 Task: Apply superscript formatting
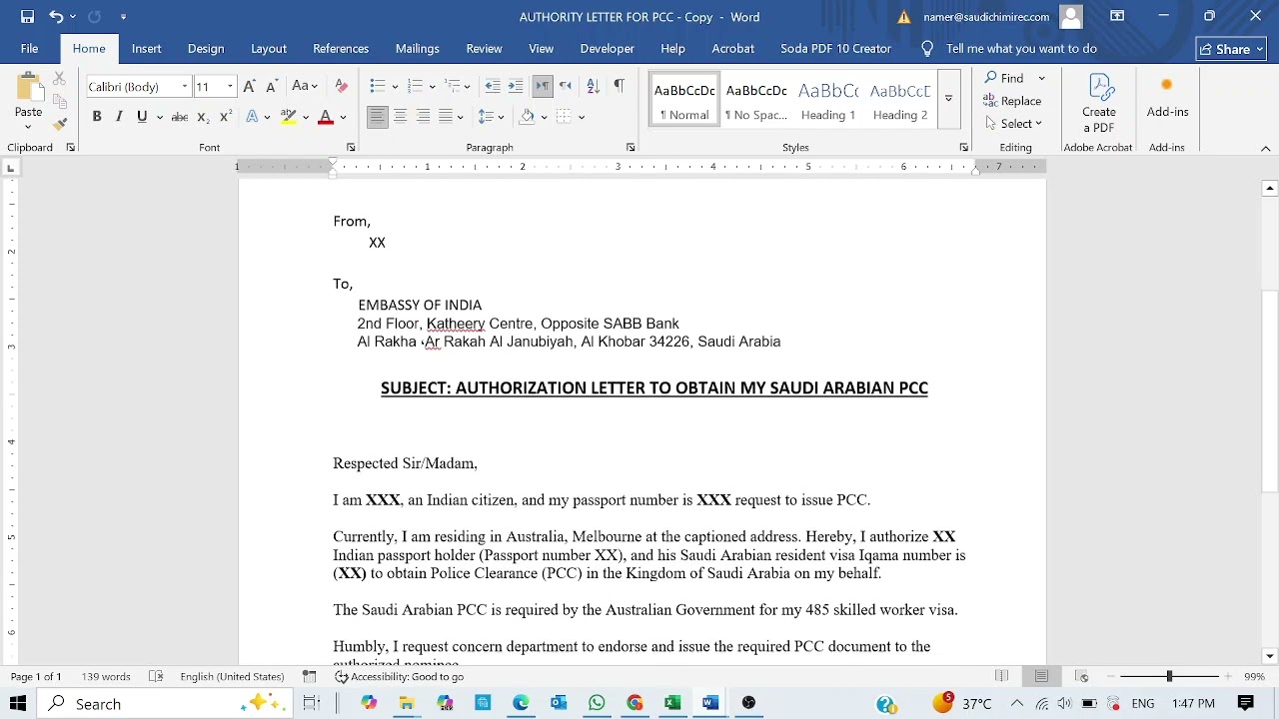click(x=226, y=117)
